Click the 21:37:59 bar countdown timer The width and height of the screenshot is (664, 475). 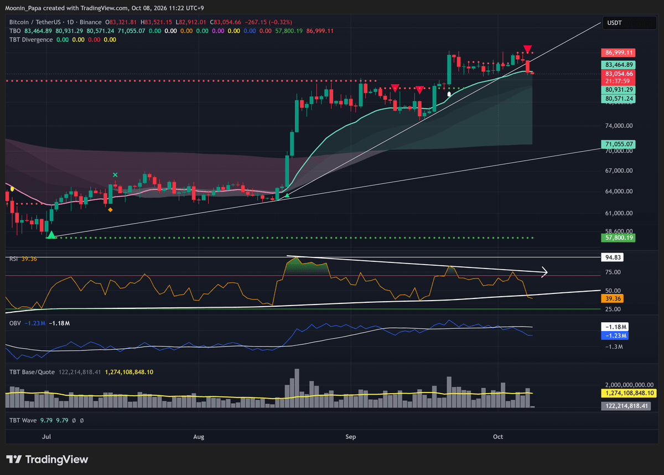pyautogui.click(x=619, y=81)
